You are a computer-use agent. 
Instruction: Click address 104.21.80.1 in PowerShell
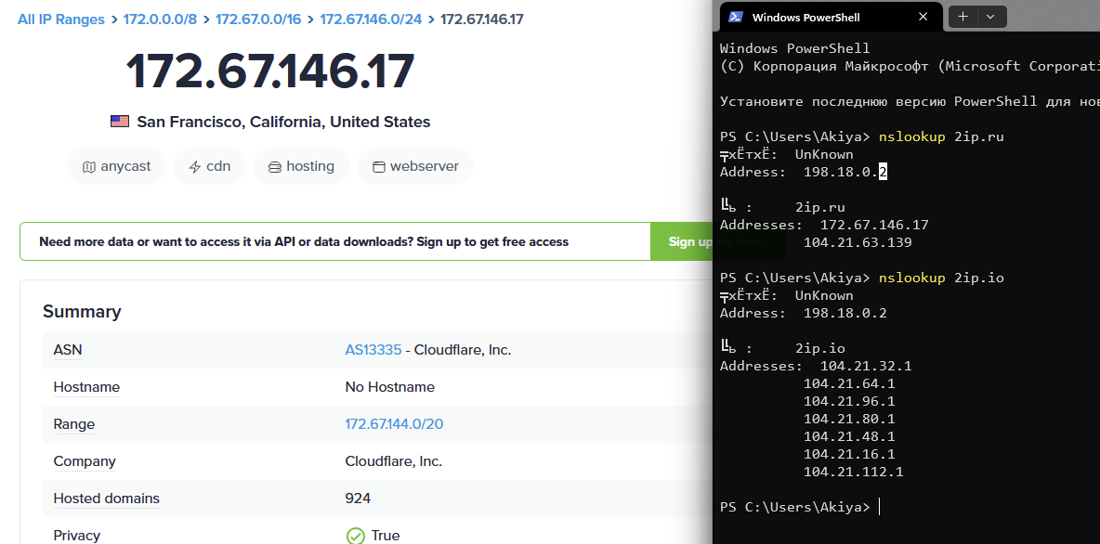coord(849,420)
